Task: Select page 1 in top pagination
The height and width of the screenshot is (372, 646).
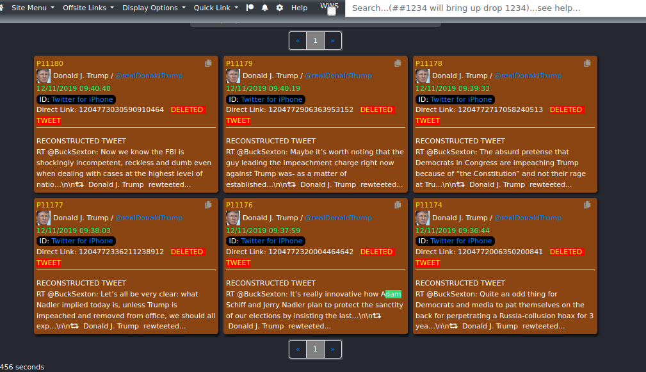Action: click(315, 40)
